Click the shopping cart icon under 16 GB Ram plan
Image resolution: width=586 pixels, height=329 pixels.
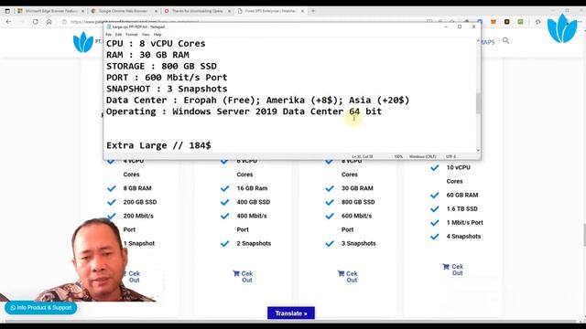[x=236, y=273]
